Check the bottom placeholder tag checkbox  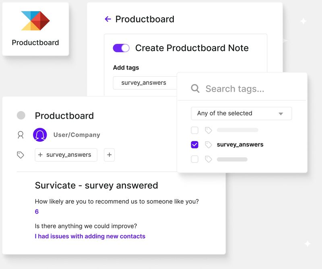tap(194, 159)
